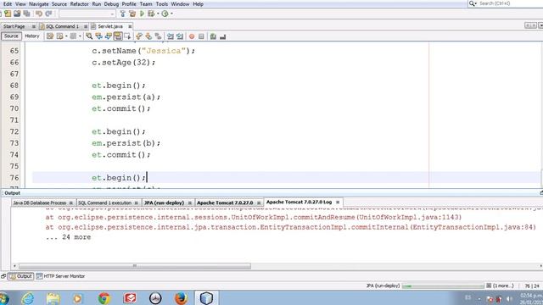Click Next Bookmark icon

(x=148, y=36)
